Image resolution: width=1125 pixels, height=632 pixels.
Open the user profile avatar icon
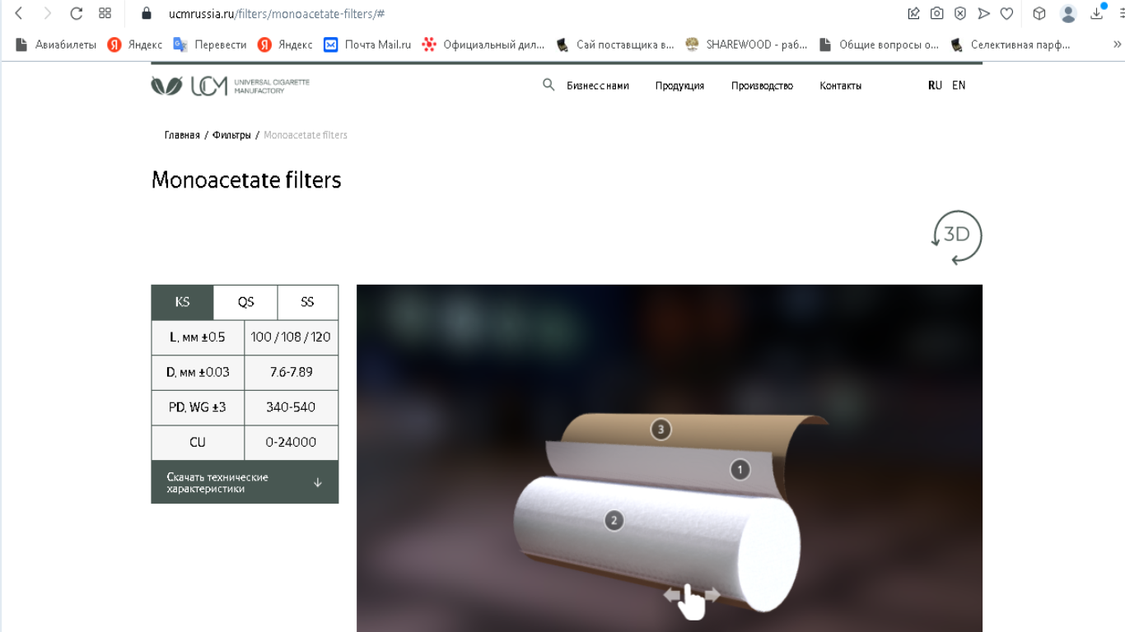point(1068,13)
